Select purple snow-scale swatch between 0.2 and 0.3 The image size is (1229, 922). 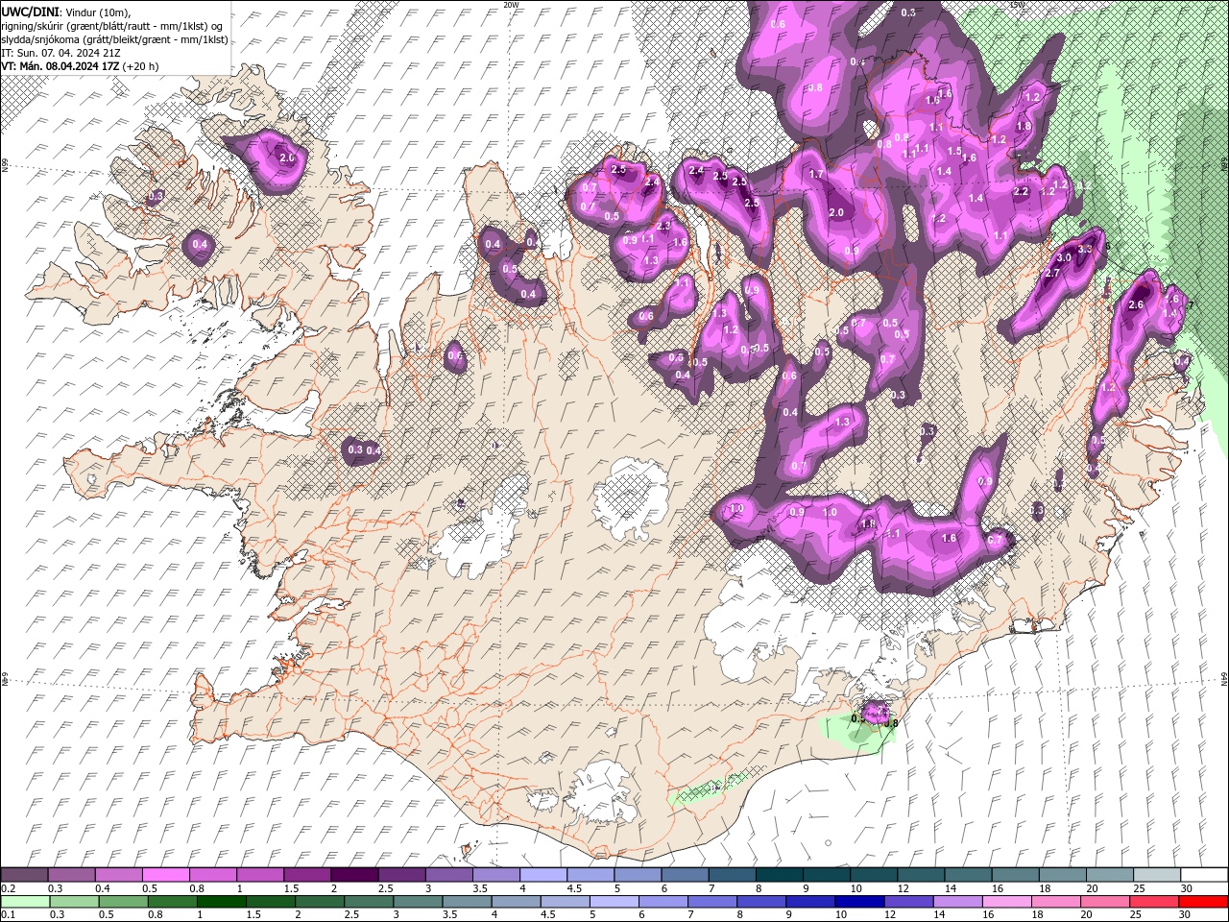click(24, 875)
